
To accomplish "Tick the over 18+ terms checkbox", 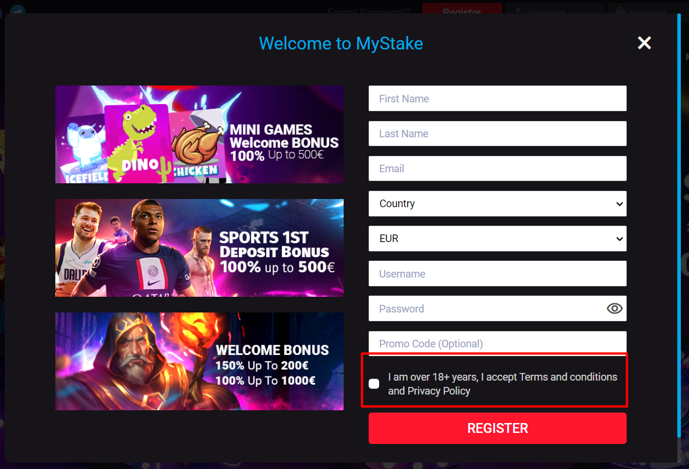I will [374, 384].
